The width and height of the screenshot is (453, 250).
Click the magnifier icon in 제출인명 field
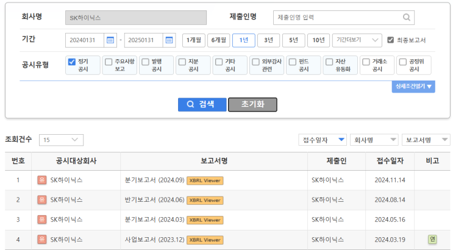point(407,17)
